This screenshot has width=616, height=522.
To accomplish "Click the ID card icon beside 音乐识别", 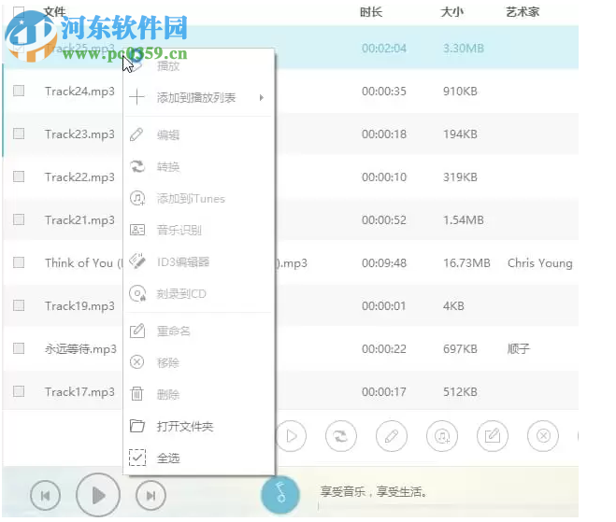I will 137,230.
